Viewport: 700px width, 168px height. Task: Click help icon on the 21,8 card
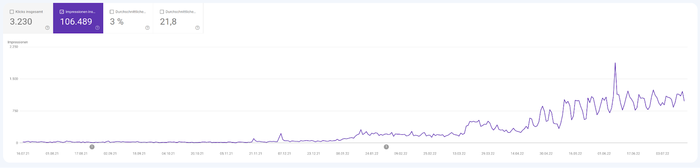click(x=197, y=28)
